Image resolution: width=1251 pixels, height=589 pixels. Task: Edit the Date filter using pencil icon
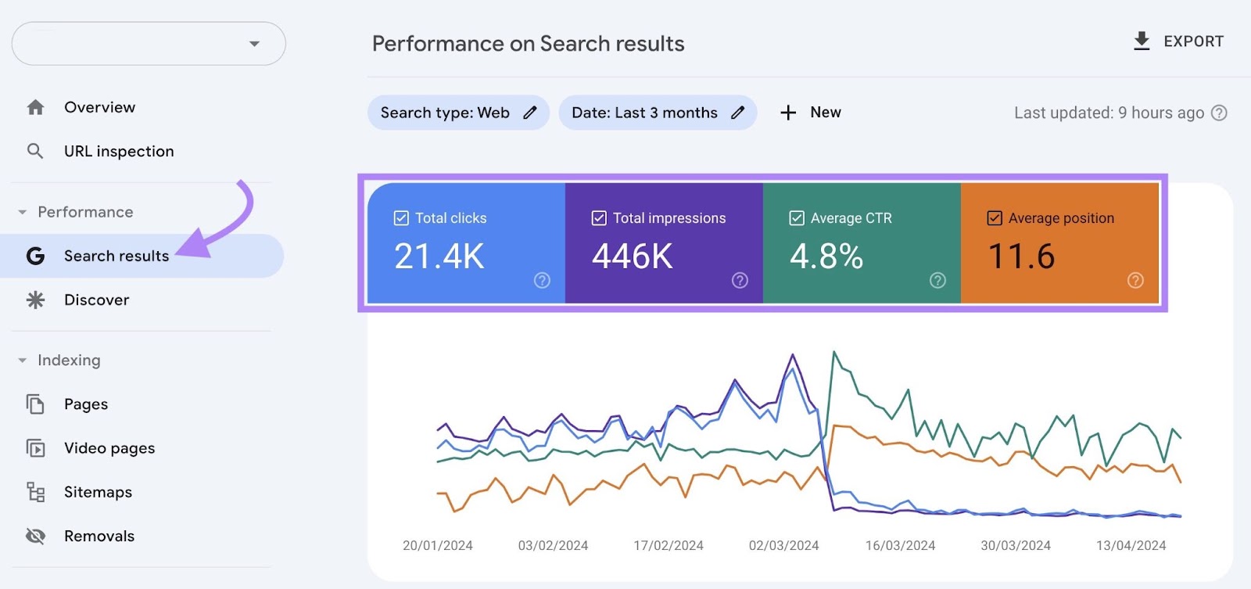point(737,113)
